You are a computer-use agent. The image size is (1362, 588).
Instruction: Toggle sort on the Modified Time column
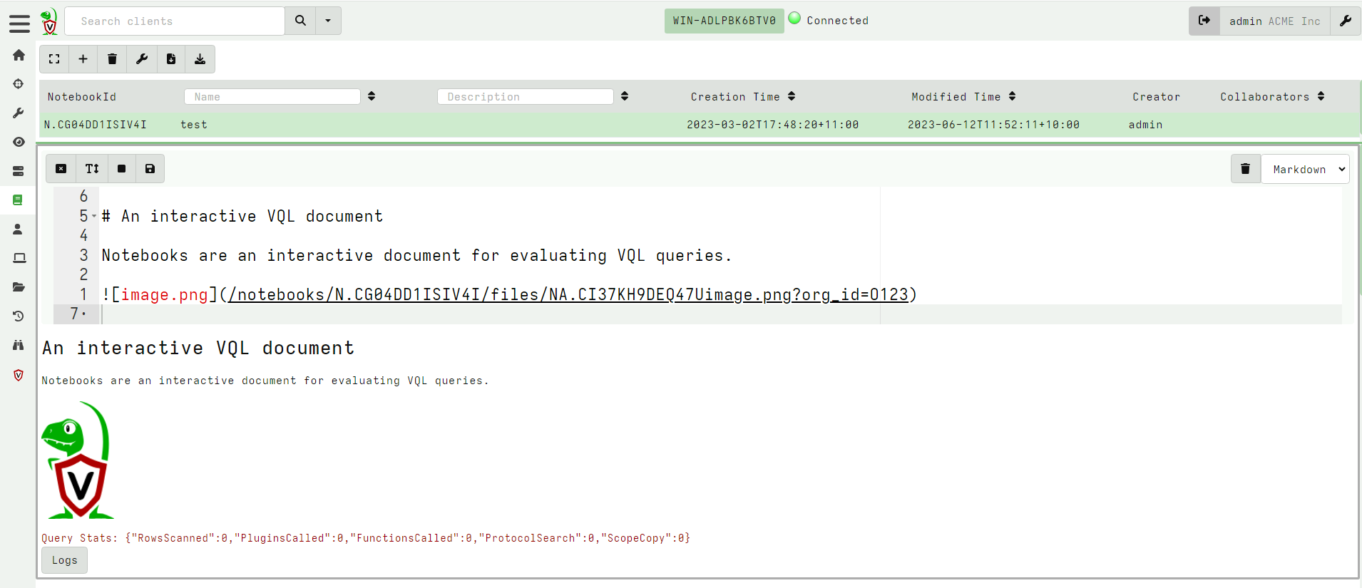pyautogui.click(x=1013, y=96)
